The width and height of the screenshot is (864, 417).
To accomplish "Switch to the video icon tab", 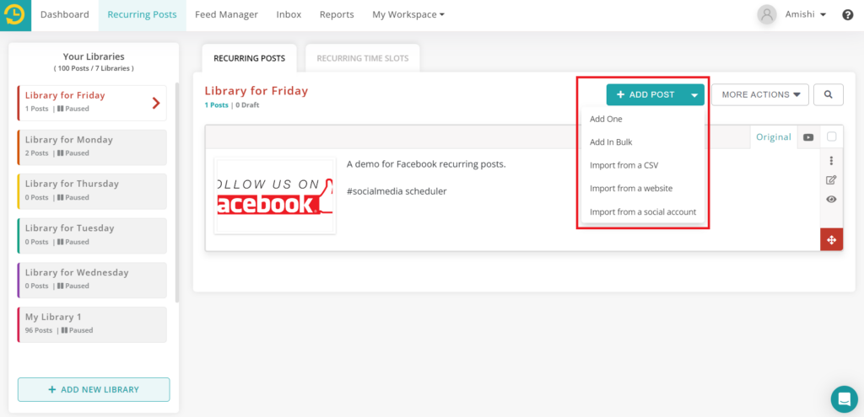I will (x=808, y=137).
